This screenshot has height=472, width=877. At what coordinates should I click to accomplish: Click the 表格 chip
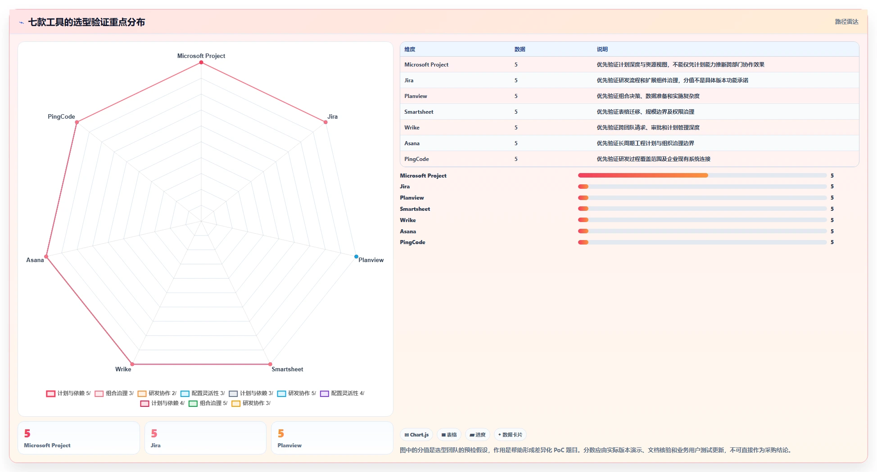[449, 435]
